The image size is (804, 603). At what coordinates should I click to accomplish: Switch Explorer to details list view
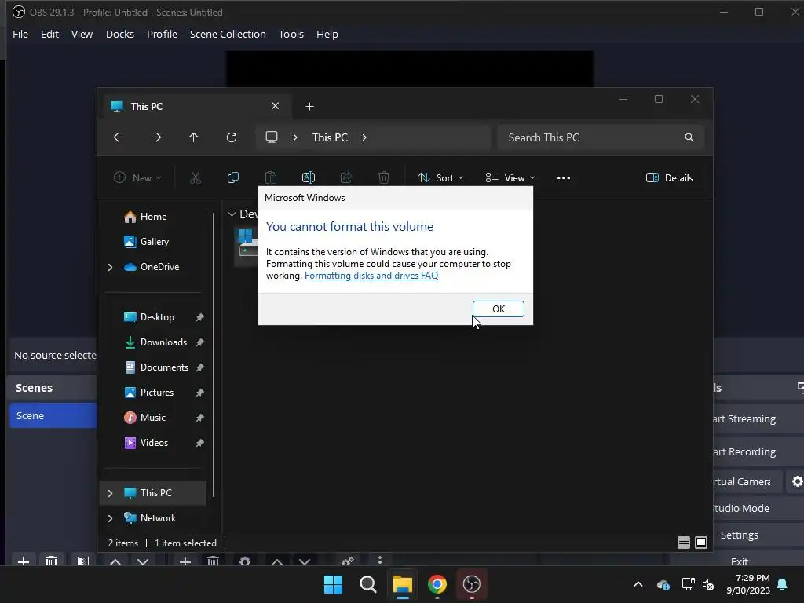click(684, 543)
